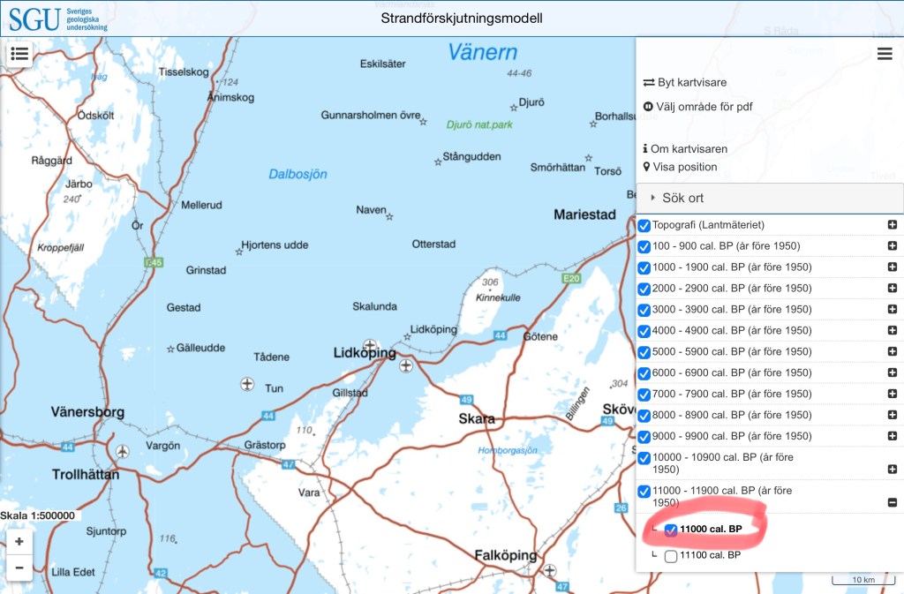This screenshot has height=594, width=904.
Task: Click Visa position link
Action: click(680, 167)
